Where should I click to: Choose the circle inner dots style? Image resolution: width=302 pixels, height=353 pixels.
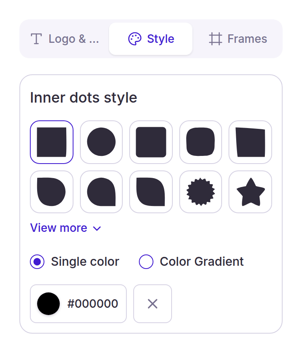[101, 142]
